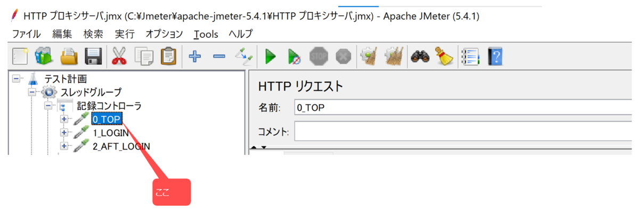Click the Clear broom with gear icon
The width and height of the screenshot is (639, 214).
(369, 56)
